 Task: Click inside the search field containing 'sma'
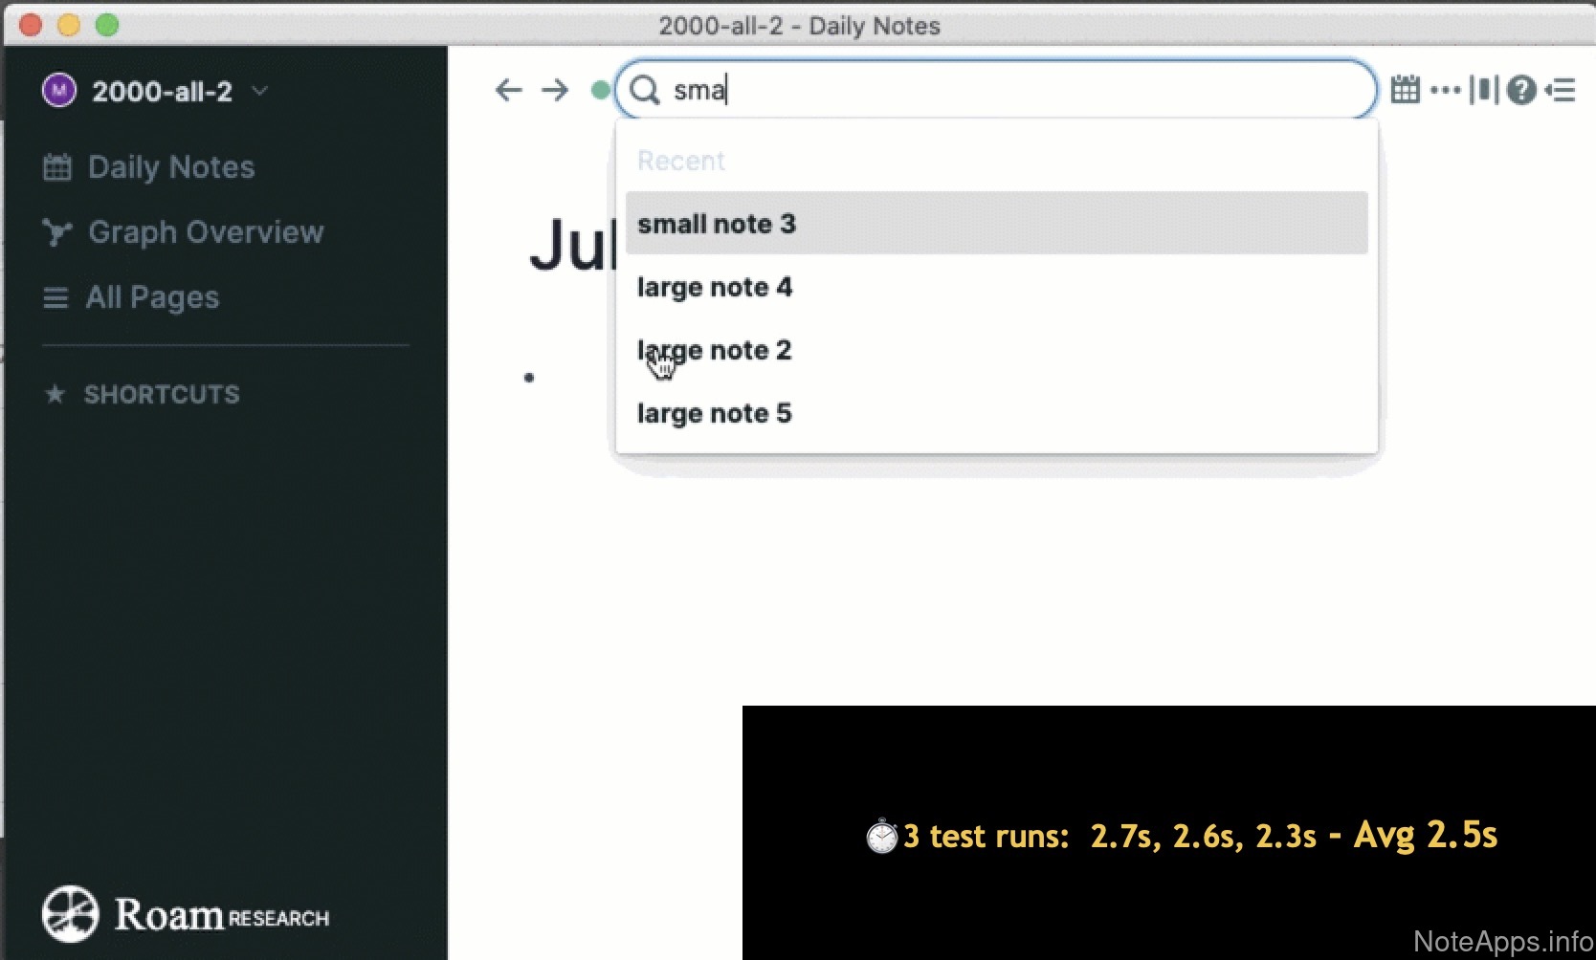(1014, 91)
